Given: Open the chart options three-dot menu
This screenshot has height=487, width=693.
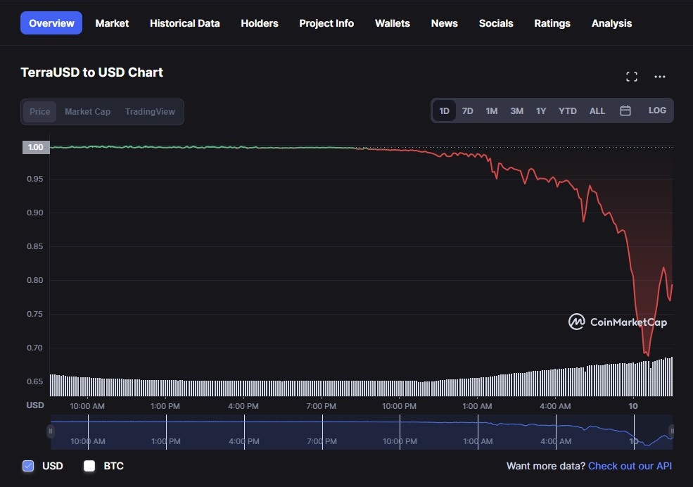Looking at the screenshot, I should 659,77.
